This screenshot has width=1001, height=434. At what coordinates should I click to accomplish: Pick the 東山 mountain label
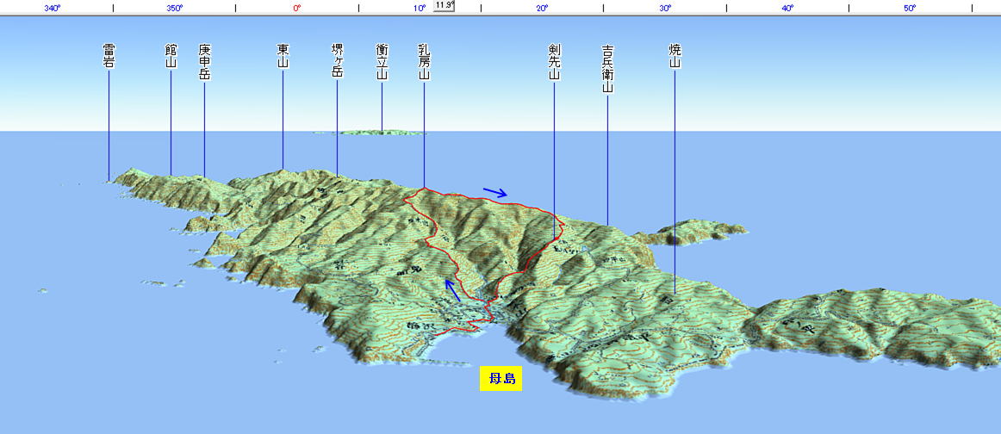pyautogui.click(x=283, y=56)
